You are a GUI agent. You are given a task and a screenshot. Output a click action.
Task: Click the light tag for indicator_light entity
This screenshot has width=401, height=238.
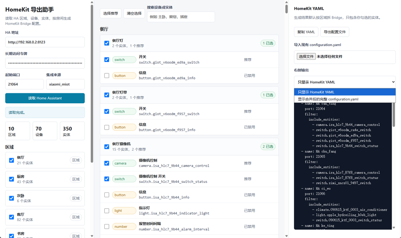coord(124,211)
